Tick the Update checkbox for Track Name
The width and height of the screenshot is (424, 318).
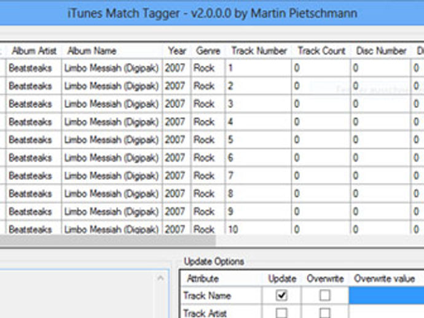(281, 295)
